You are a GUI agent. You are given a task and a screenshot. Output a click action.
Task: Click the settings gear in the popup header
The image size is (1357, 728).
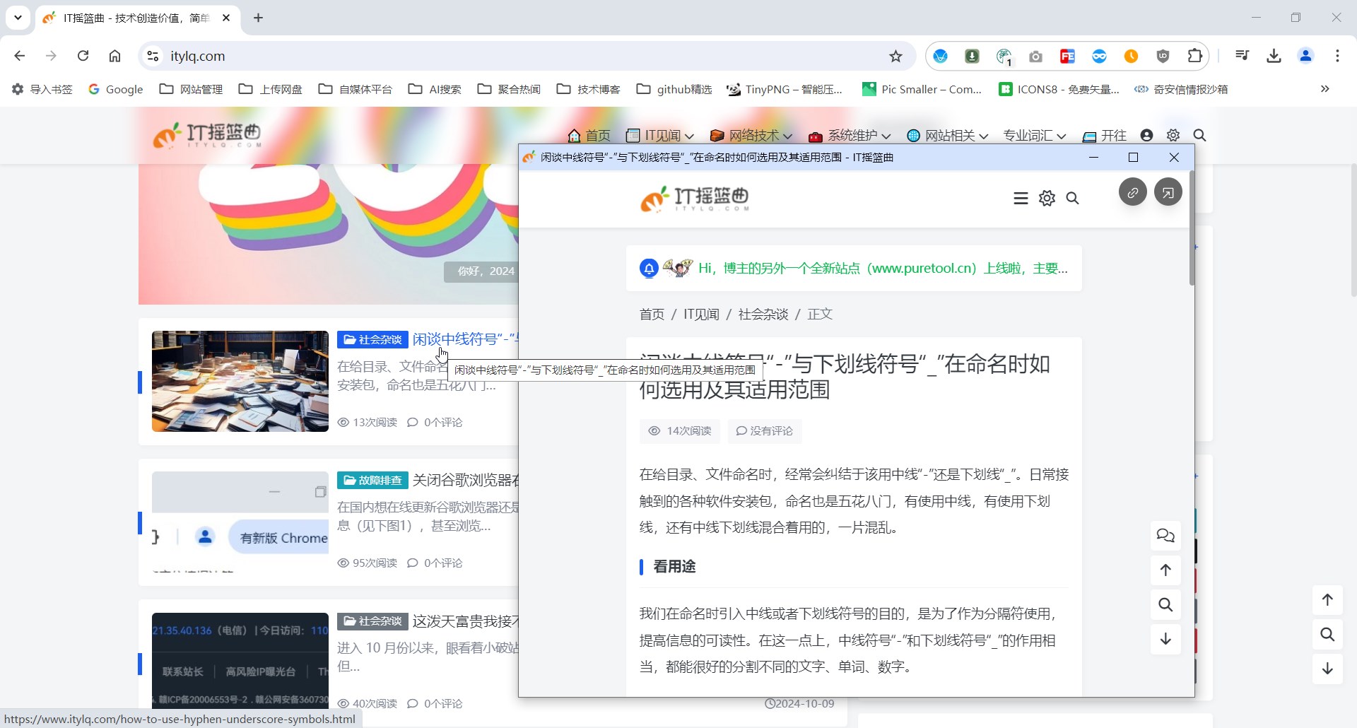(1047, 198)
